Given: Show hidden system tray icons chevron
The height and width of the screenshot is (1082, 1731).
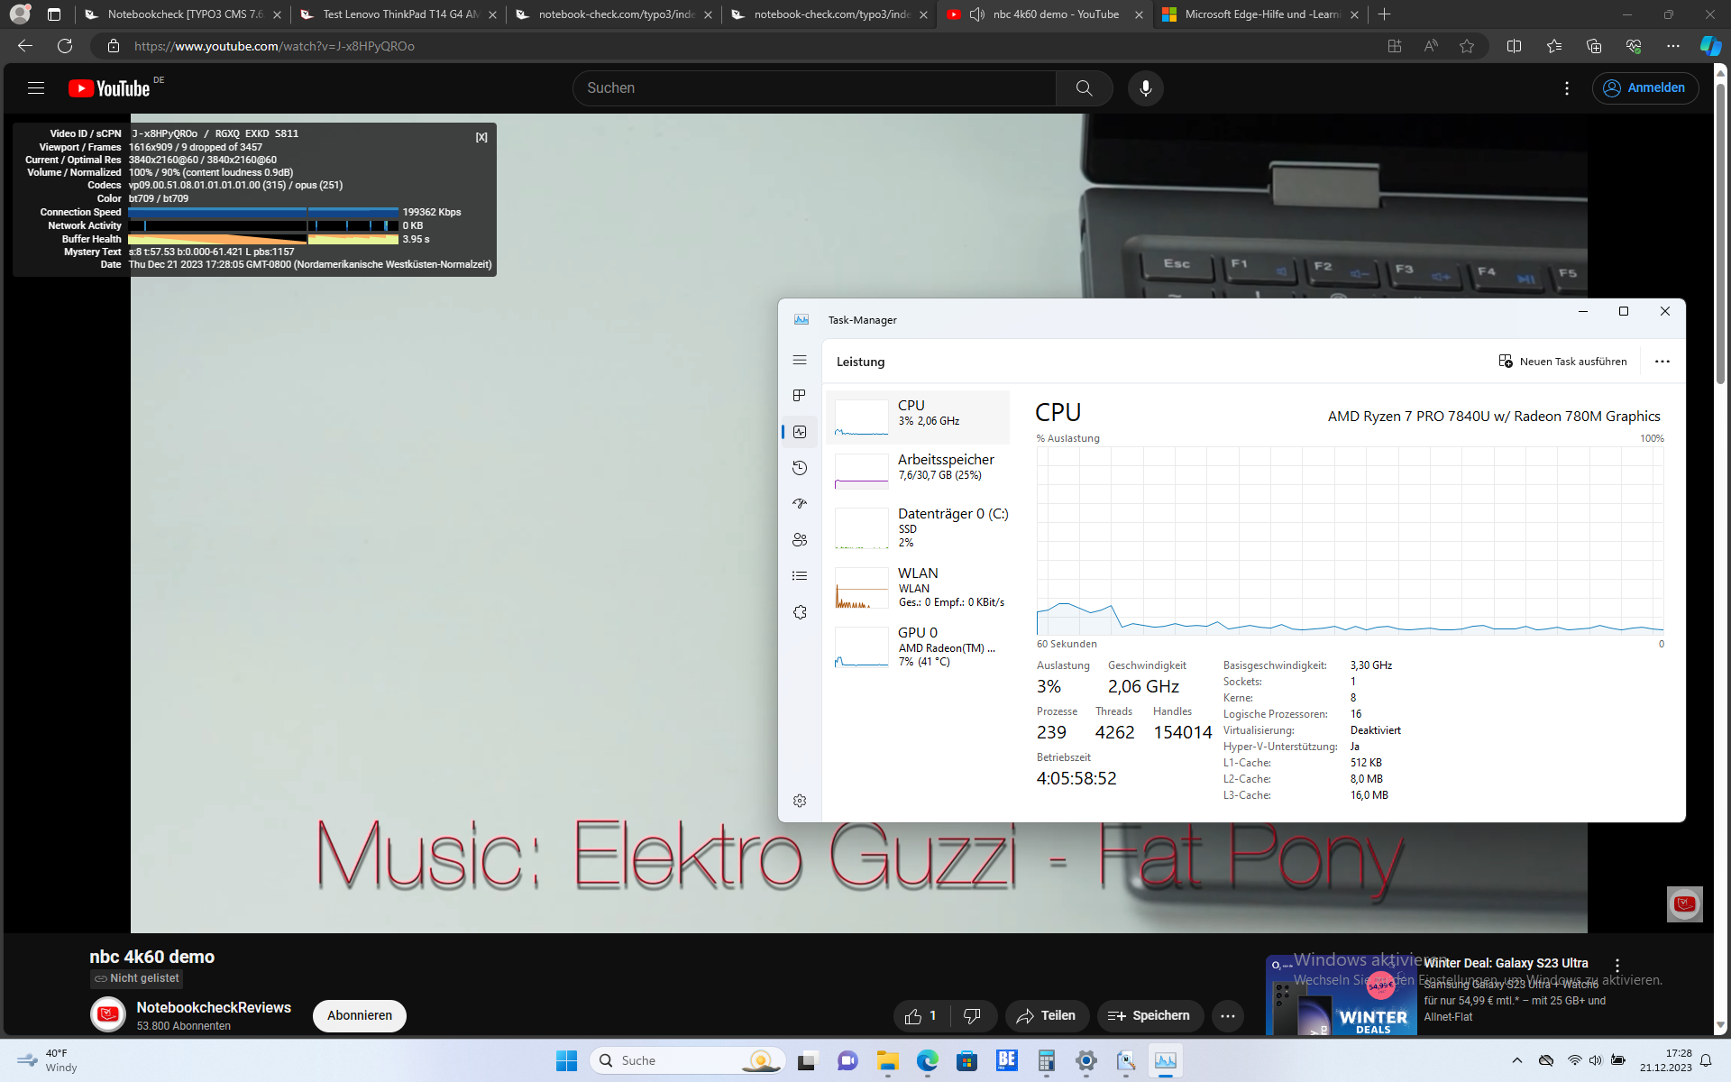Looking at the screenshot, I should coord(1517,1060).
